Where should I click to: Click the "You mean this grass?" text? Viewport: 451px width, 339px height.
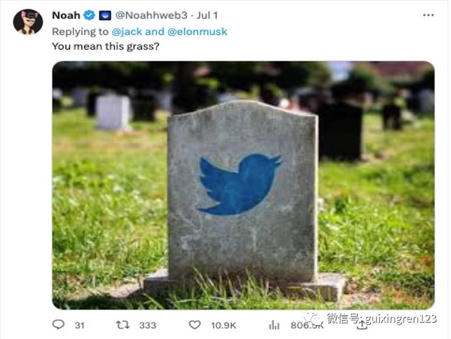tap(106, 46)
